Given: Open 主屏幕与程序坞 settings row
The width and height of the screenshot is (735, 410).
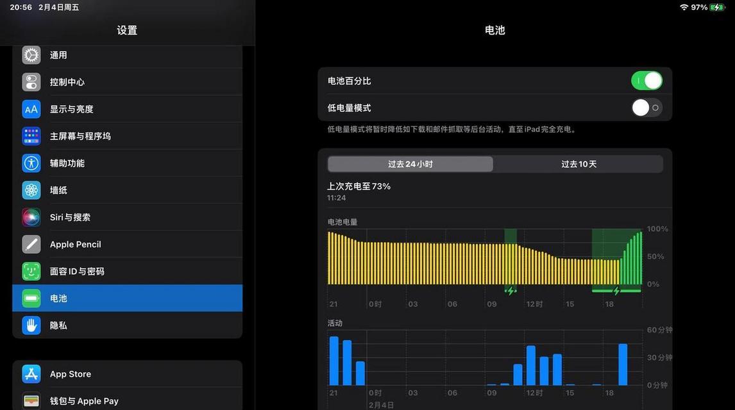Looking at the screenshot, I should coord(128,136).
